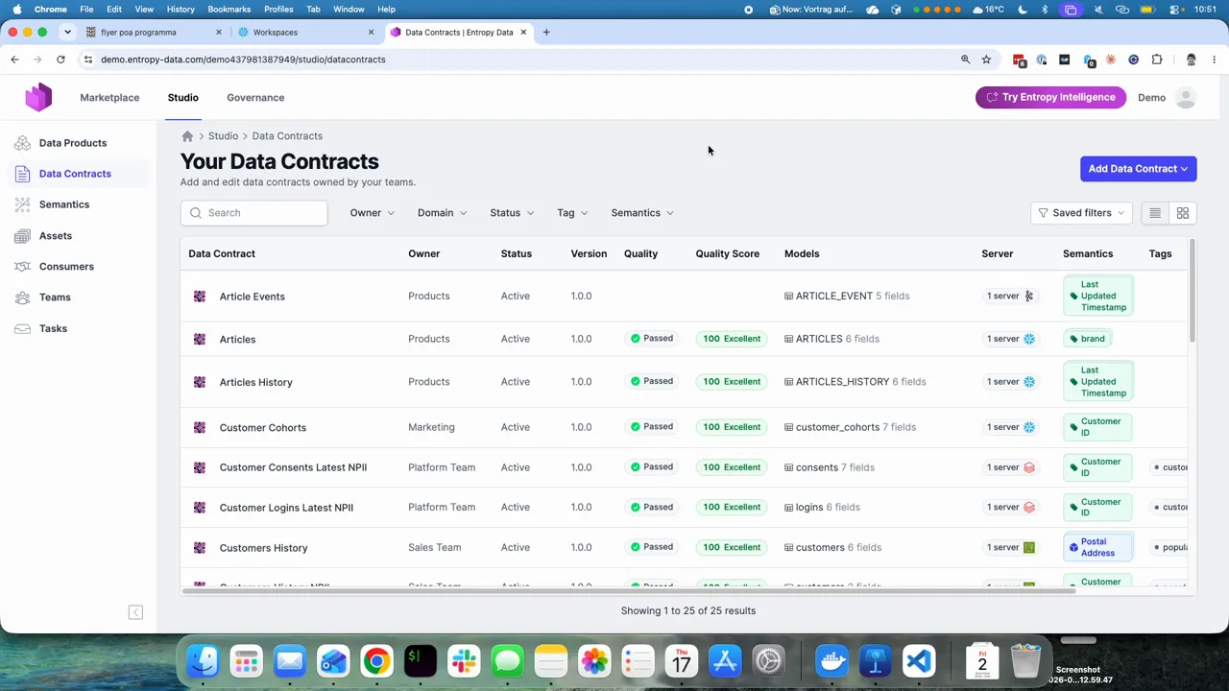Click the Data Products sidebar icon
Image resolution: width=1229 pixels, height=691 pixels.
23,143
